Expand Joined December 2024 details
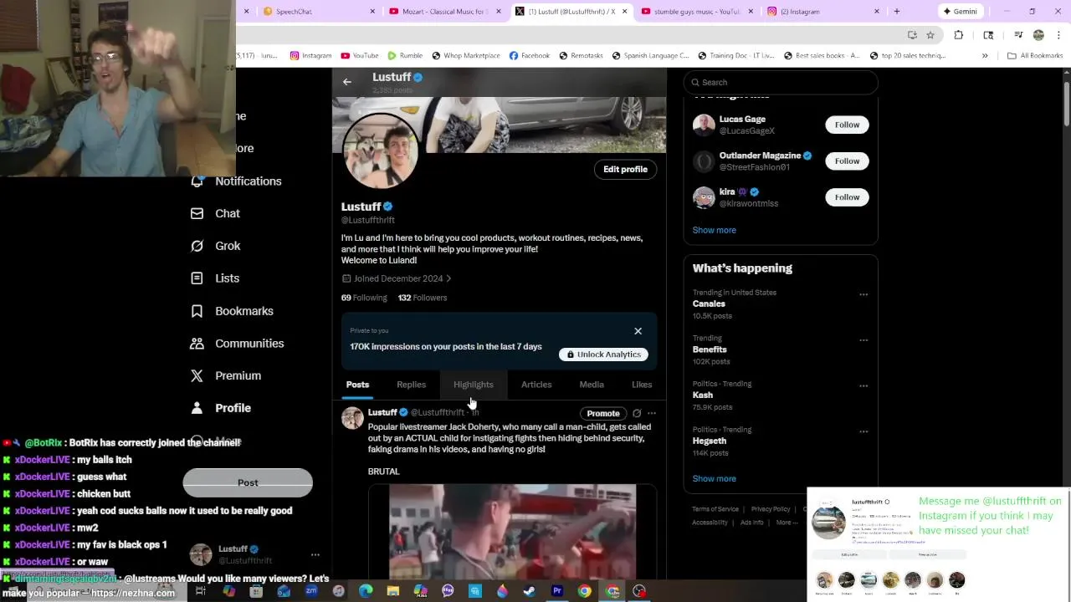This screenshot has width=1071, height=602. pos(397,278)
